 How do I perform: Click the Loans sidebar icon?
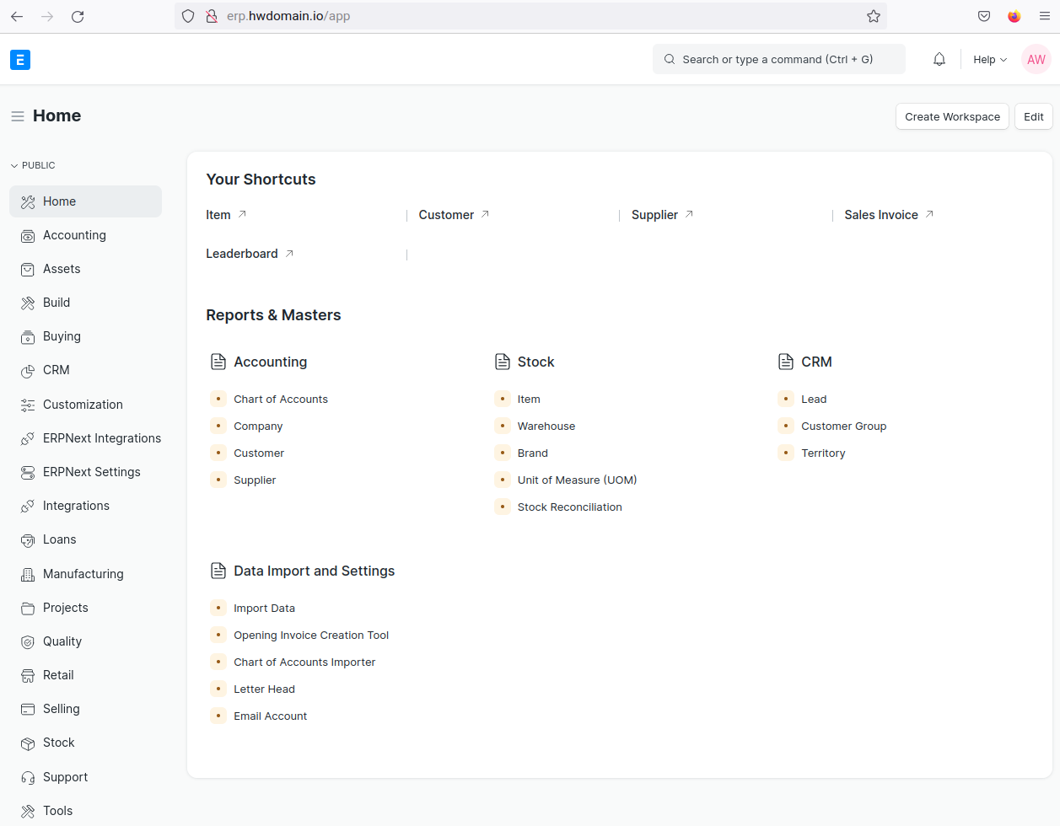tap(28, 540)
